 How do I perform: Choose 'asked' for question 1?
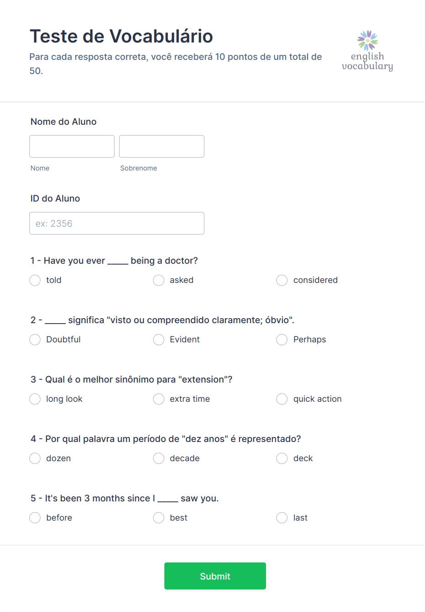pos(159,280)
